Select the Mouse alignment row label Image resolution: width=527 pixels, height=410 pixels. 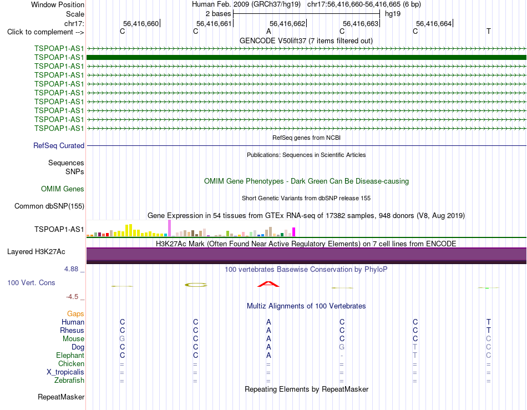coord(73,339)
